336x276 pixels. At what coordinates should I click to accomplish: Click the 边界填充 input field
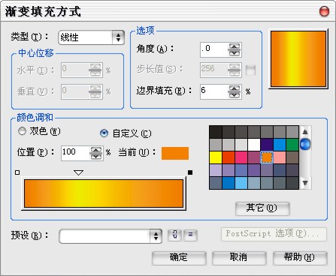214,91
